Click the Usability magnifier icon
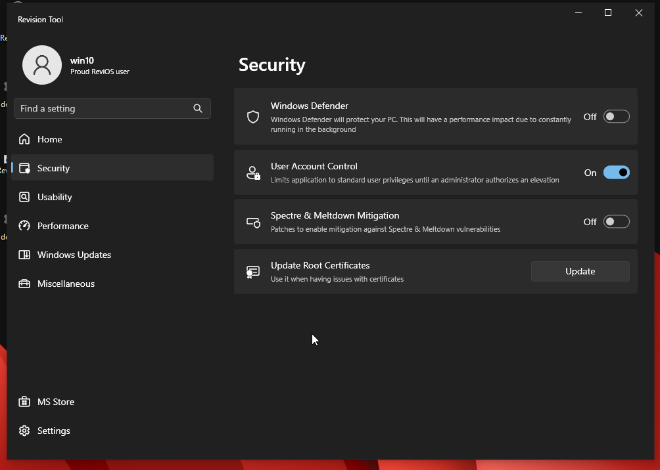The width and height of the screenshot is (660, 470). (24, 197)
